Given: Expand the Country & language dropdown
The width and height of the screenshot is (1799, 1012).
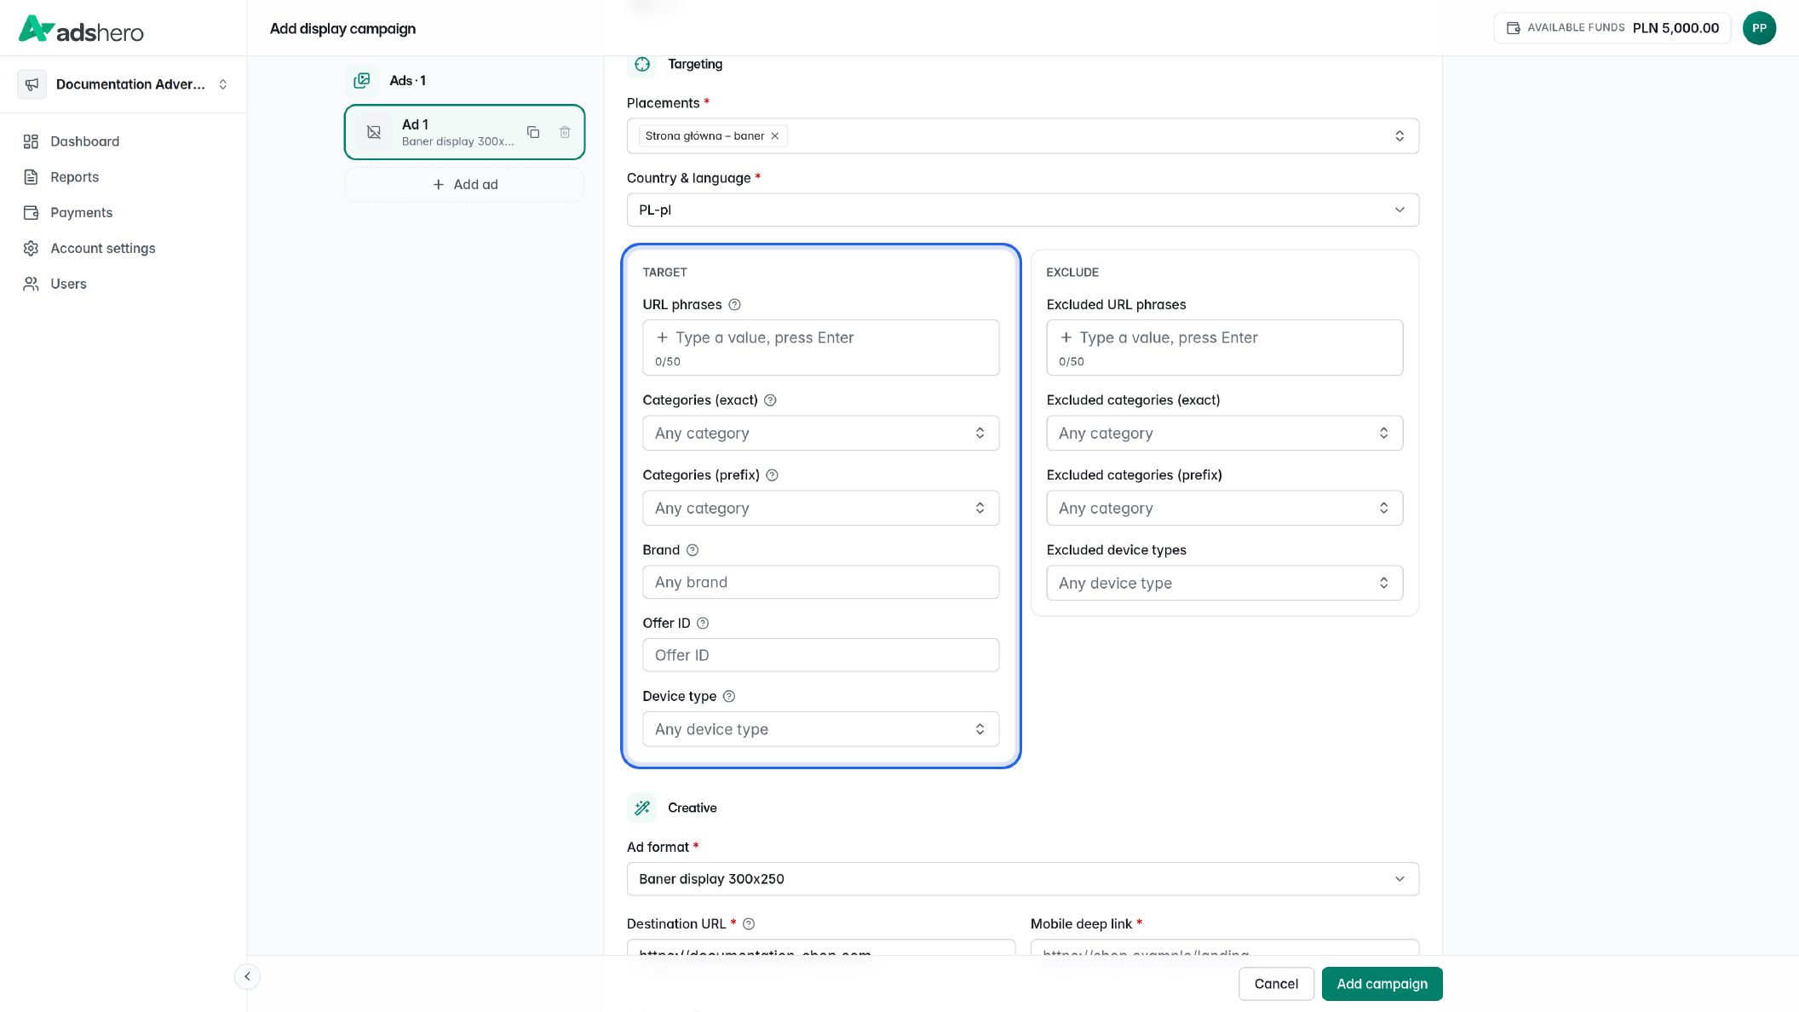Looking at the screenshot, I should click(1022, 210).
